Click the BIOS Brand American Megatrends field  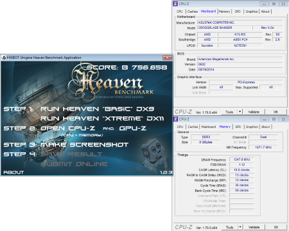[x=240, y=59]
